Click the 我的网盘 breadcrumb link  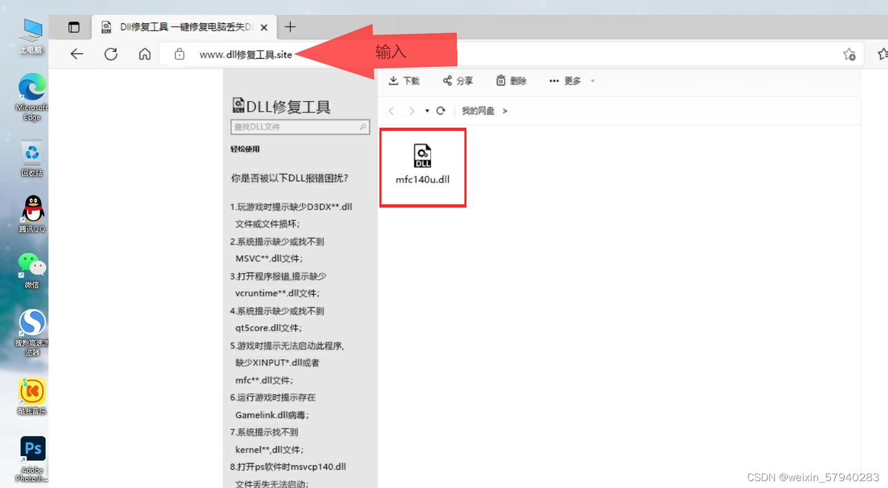(478, 111)
